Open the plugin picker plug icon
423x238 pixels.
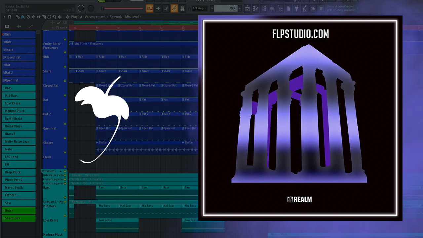(x=296, y=8)
